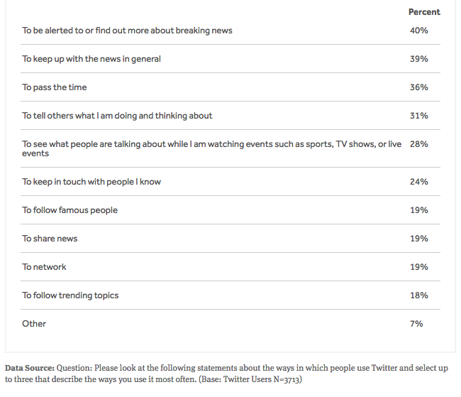
Task: Select the breaking news alert row label
Action: point(127,31)
